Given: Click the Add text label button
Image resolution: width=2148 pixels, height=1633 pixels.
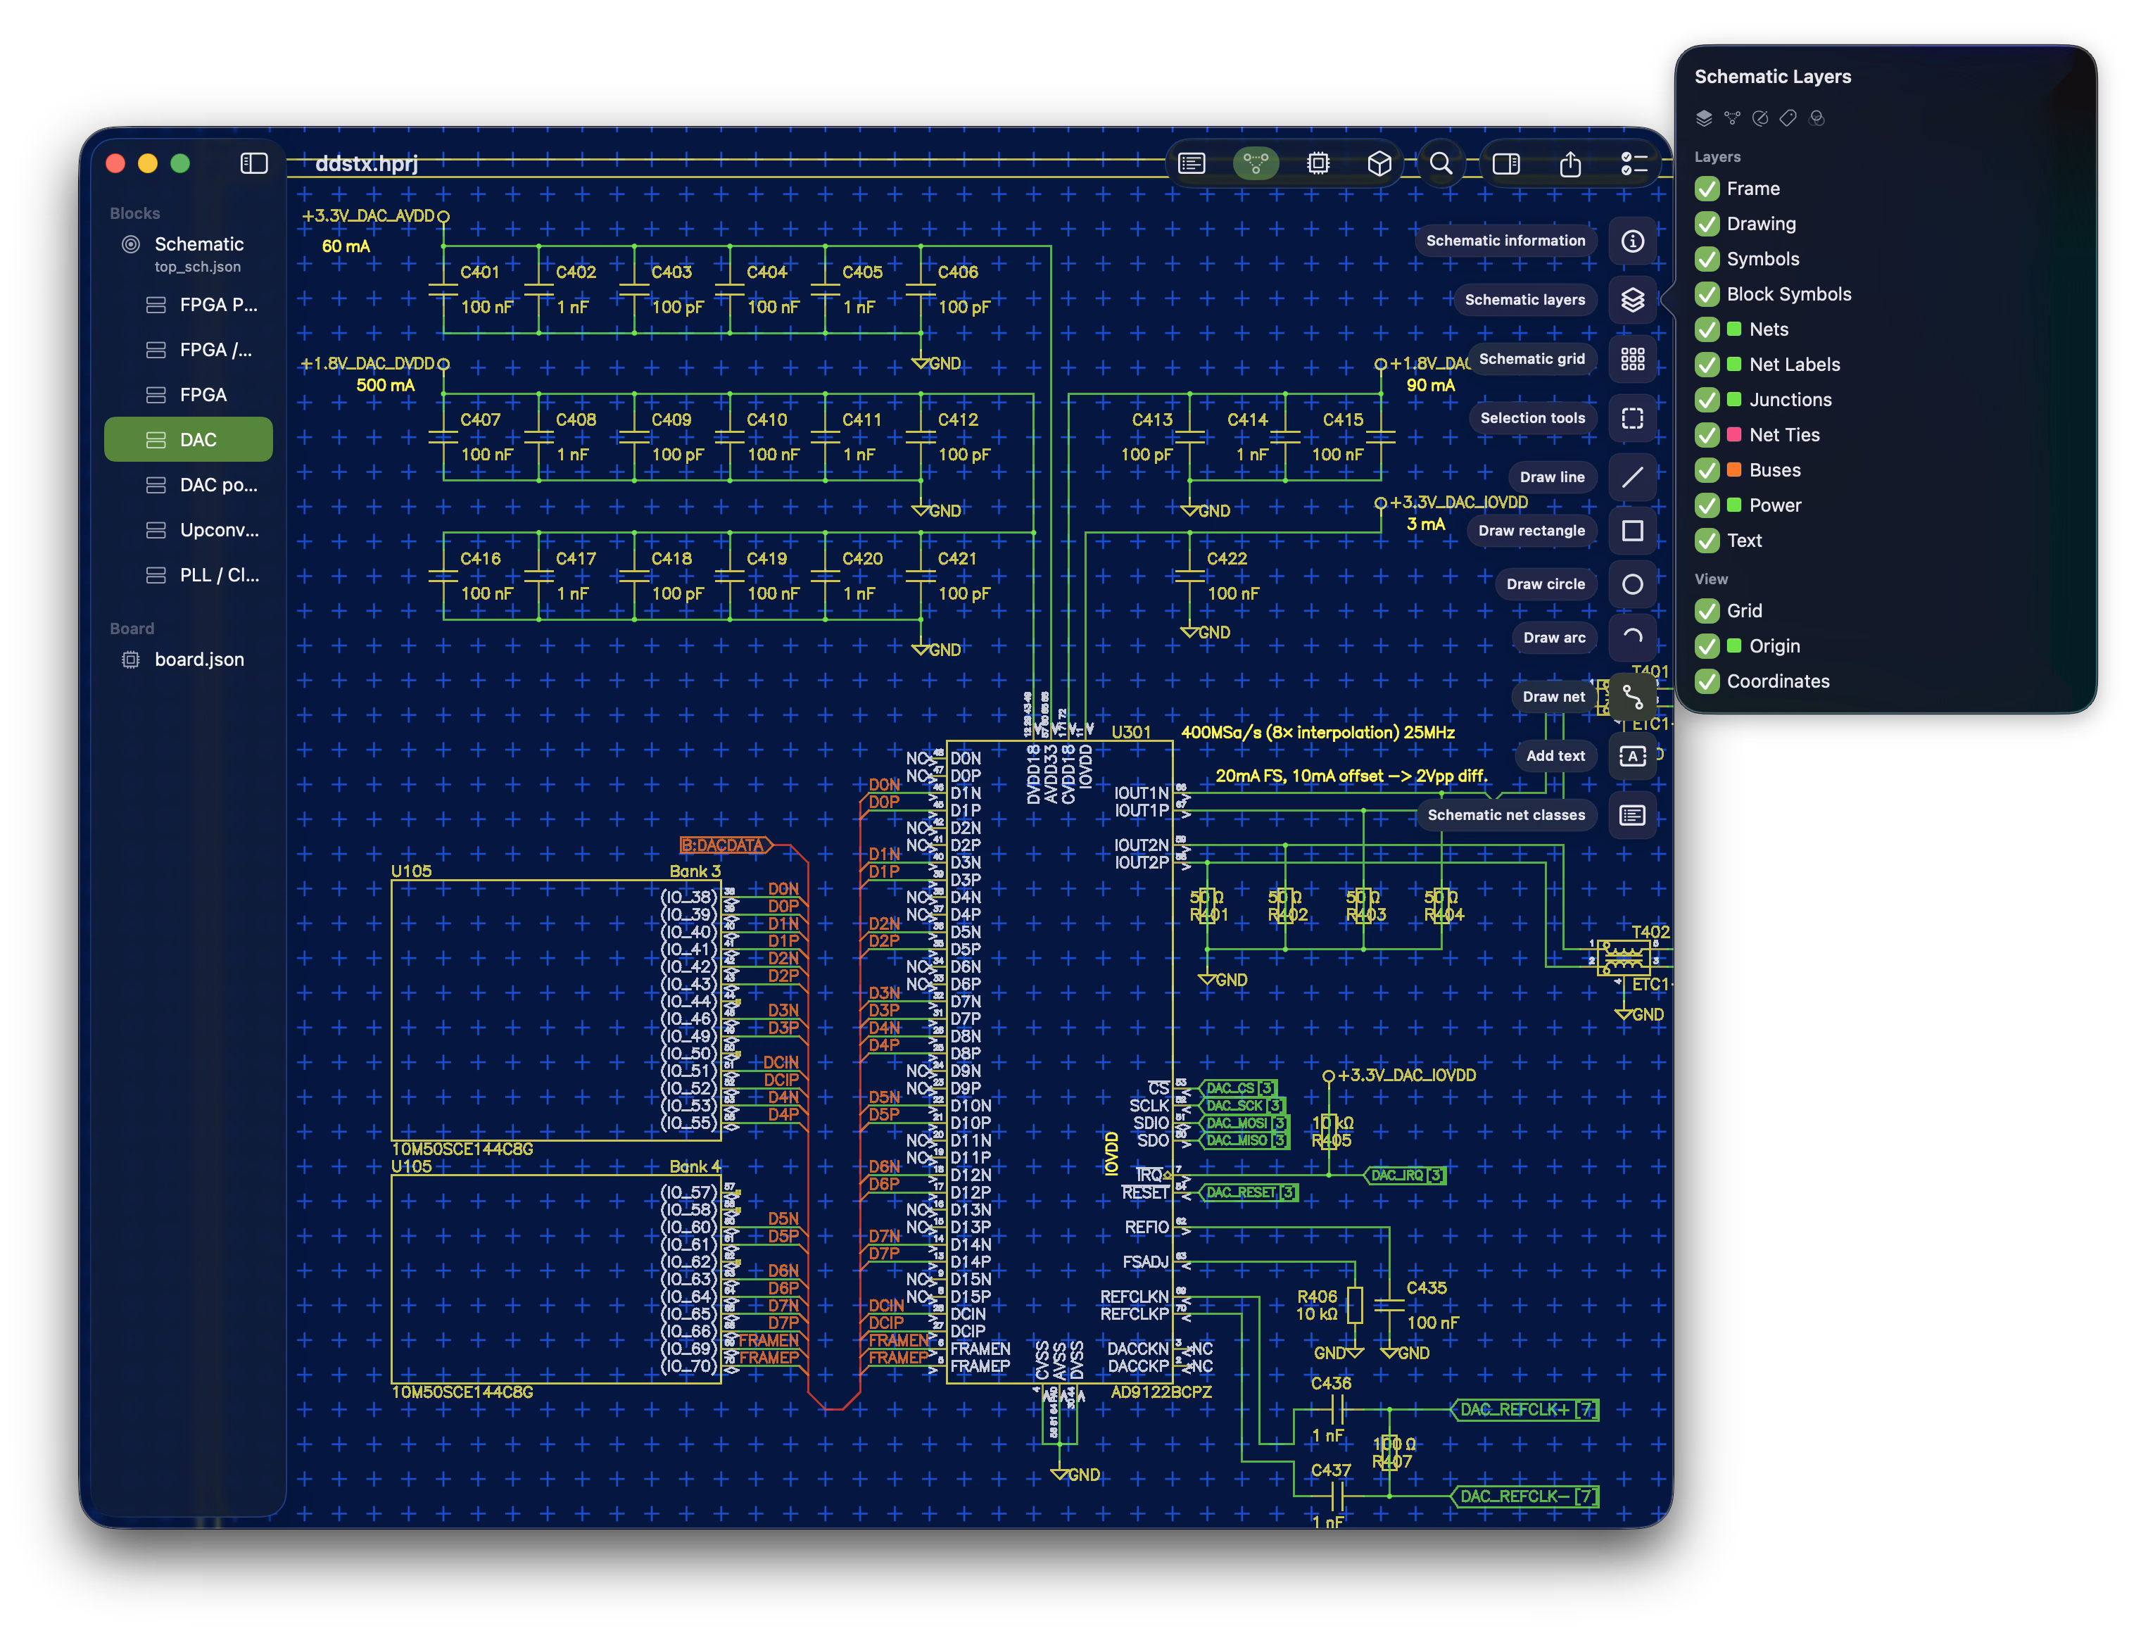Looking at the screenshot, I should (x=1555, y=756).
